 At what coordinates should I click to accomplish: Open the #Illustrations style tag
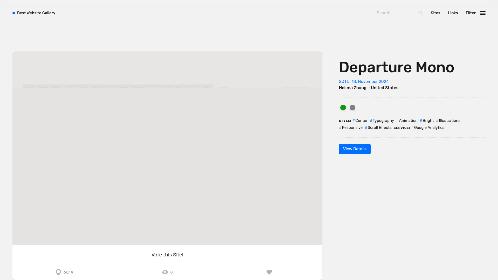point(448,121)
